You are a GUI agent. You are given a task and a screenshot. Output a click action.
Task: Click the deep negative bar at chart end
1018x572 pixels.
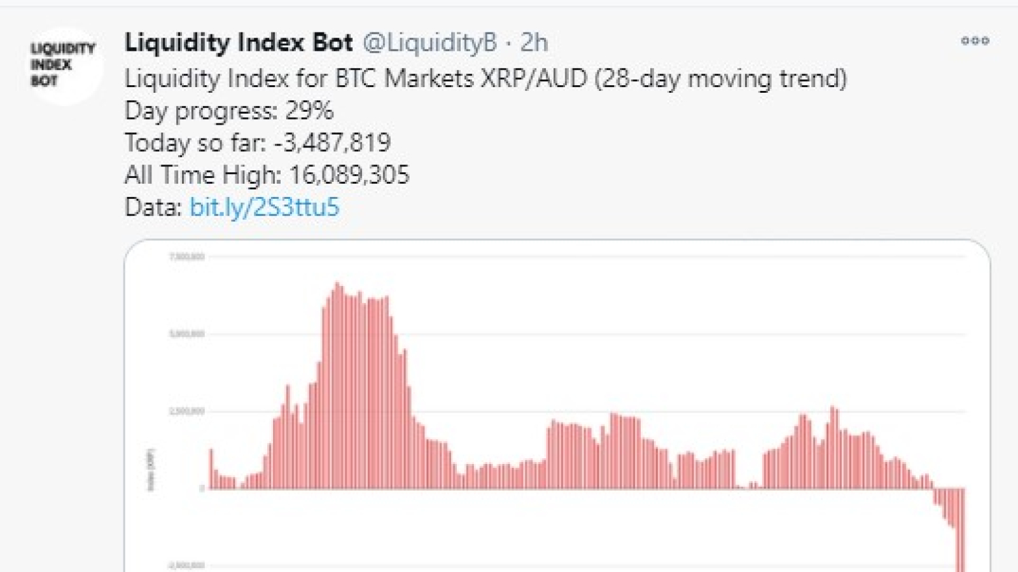(961, 530)
